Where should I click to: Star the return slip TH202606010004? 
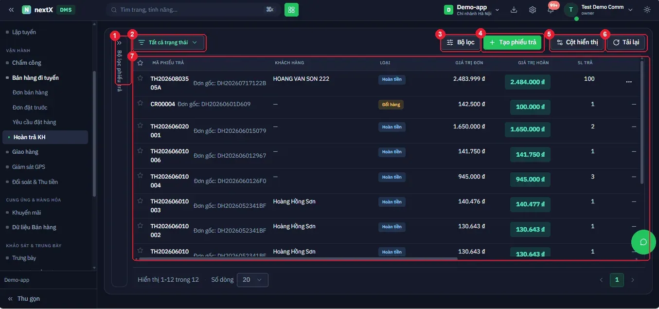140,176
